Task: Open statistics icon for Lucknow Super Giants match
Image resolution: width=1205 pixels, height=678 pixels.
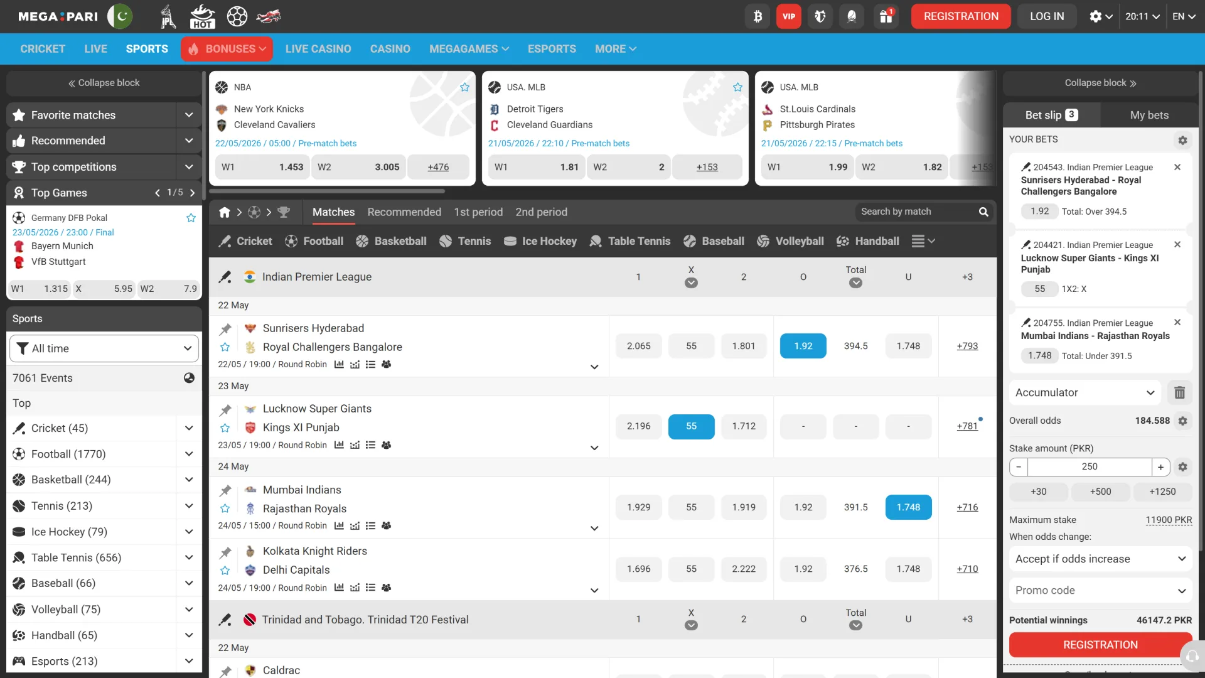Action: click(339, 445)
